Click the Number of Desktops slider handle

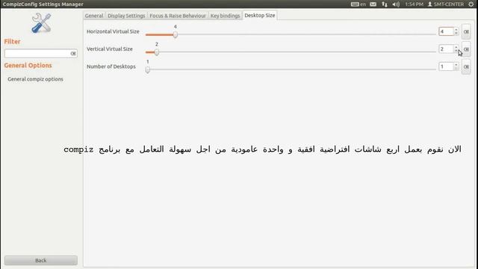coord(148,69)
